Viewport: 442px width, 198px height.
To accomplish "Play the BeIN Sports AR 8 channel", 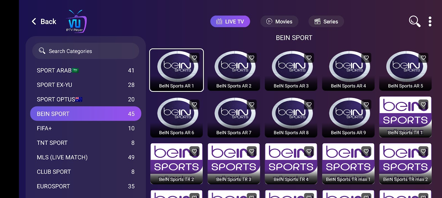I will click(x=291, y=117).
